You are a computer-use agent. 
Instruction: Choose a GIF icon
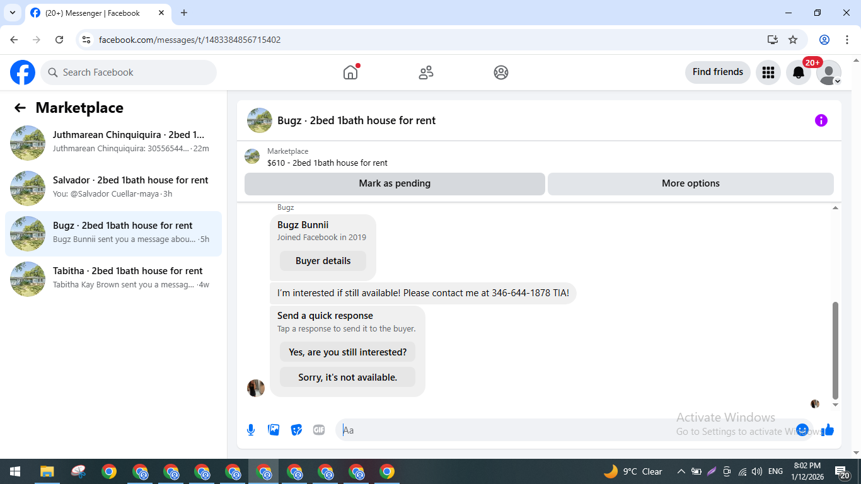tap(319, 430)
